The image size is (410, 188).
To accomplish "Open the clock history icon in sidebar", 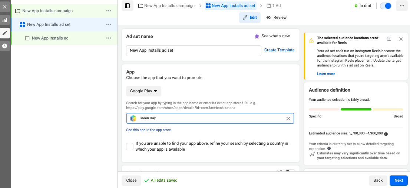I will click(x=5, y=46).
